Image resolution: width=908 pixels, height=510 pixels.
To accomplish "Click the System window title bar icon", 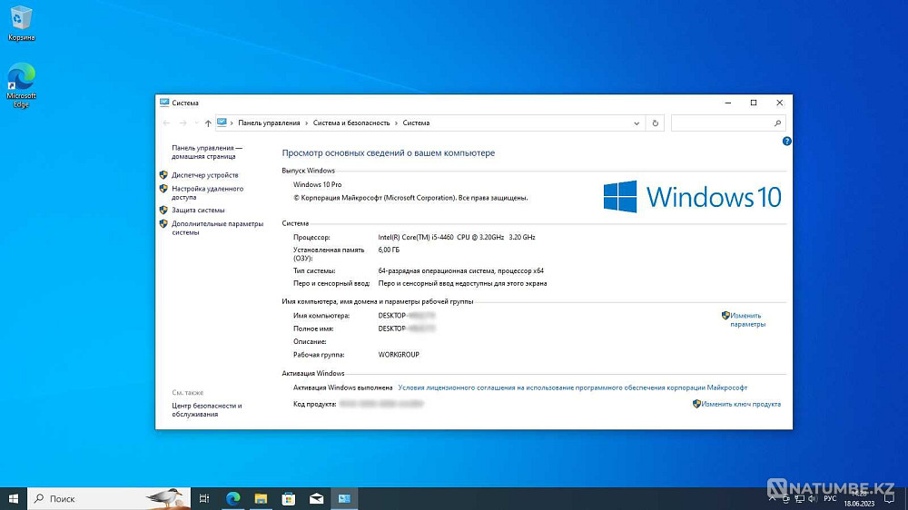I will [164, 103].
